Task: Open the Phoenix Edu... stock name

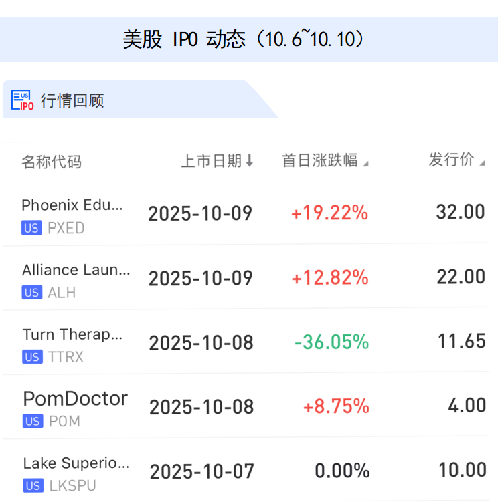Action: tap(72, 205)
